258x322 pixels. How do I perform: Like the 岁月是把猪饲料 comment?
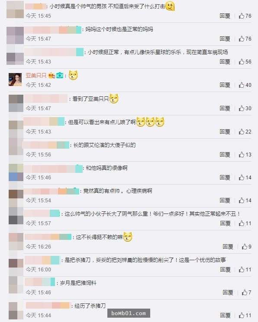pyautogui.click(x=246, y=293)
